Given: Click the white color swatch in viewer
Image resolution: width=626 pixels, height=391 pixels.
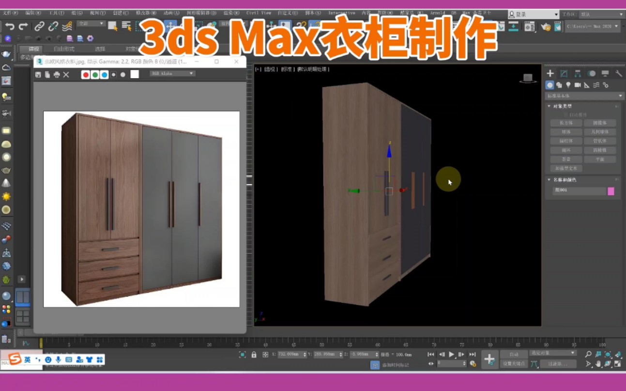Looking at the screenshot, I should point(135,74).
